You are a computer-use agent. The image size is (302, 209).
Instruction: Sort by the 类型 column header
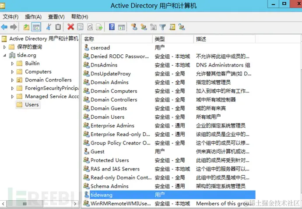(x=173, y=39)
